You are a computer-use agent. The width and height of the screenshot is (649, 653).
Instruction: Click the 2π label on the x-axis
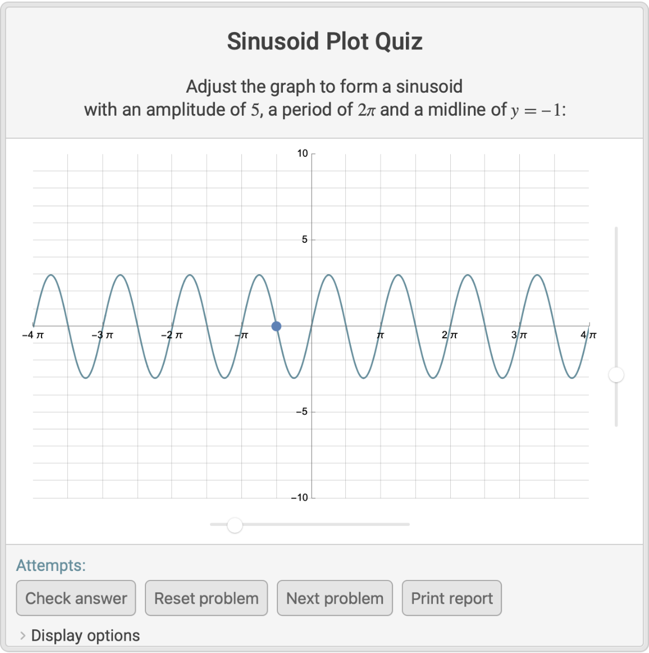click(450, 335)
